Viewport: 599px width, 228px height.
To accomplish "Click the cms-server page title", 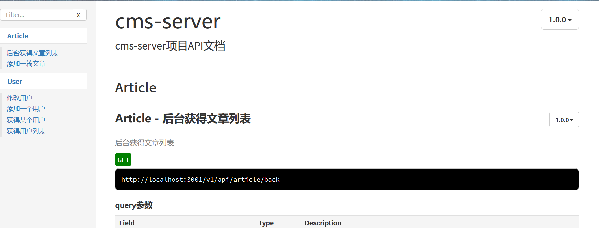I will (x=168, y=21).
